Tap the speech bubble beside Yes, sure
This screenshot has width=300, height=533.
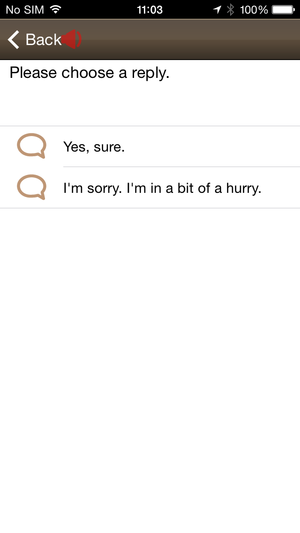coord(31,146)
